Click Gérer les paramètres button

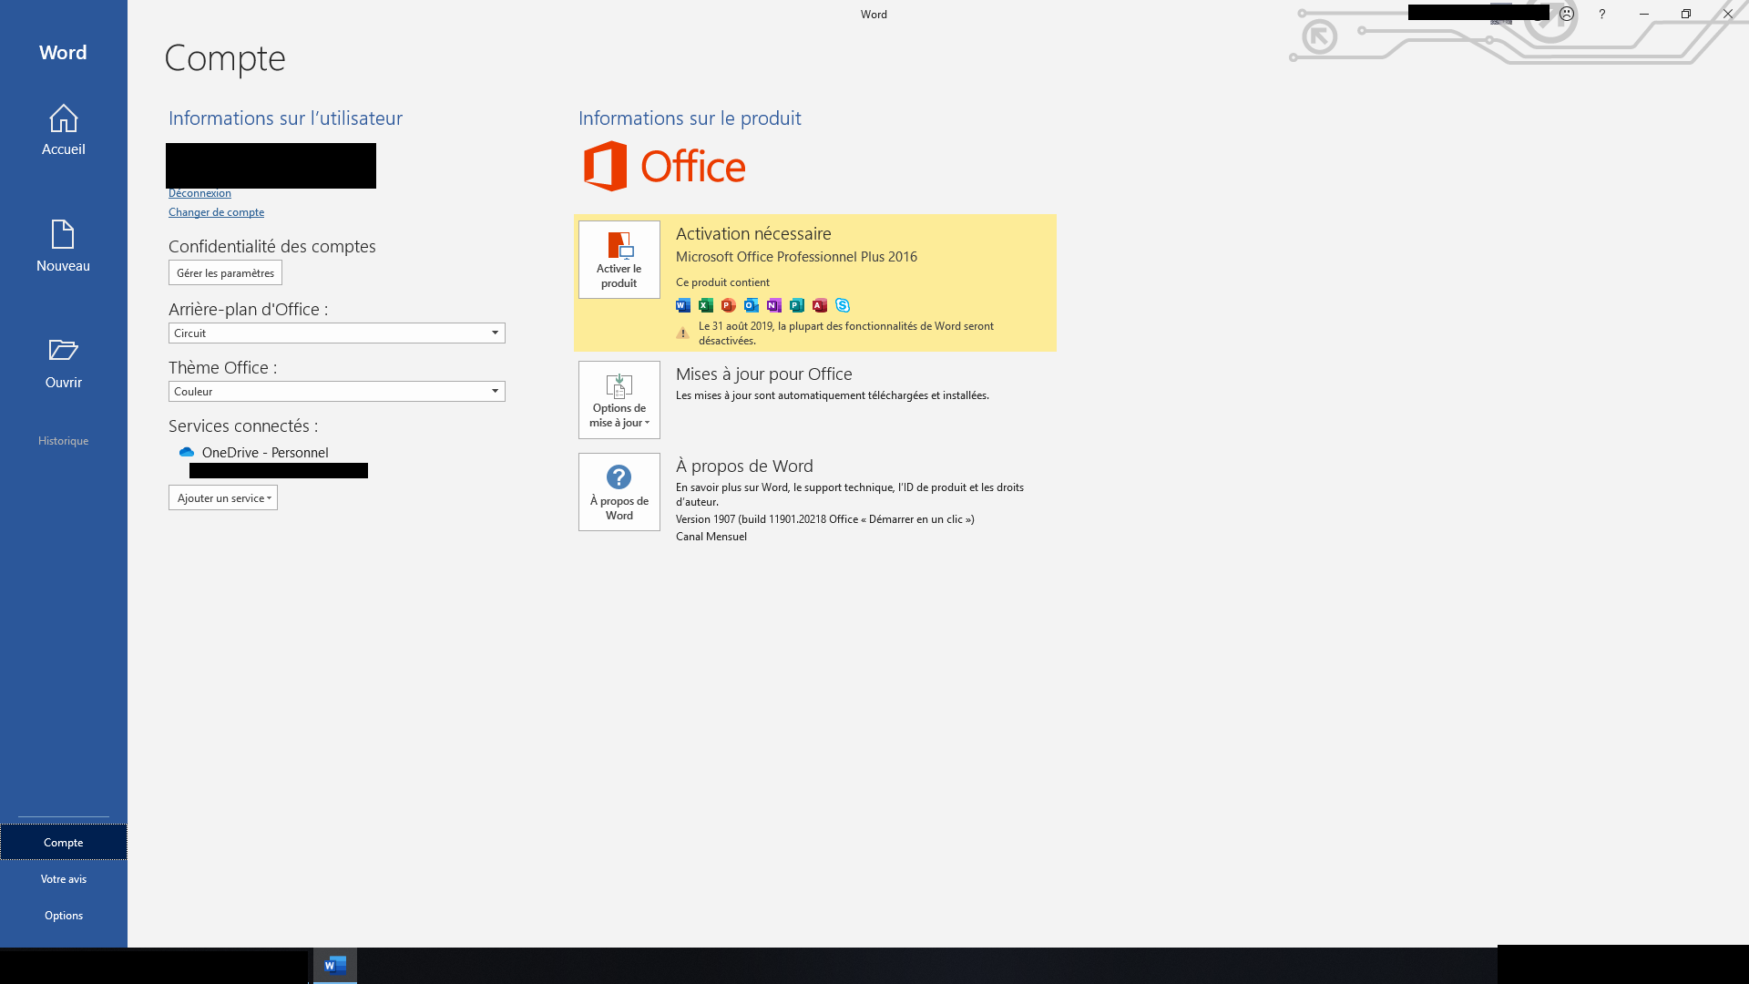click(x=225, y=273)
